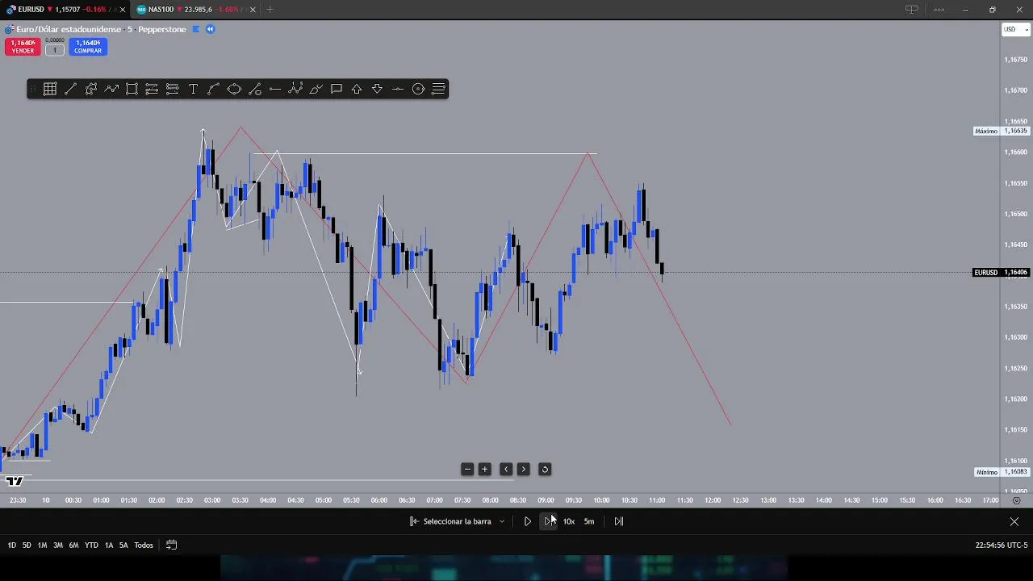Set date range to 1M
This screenshot has height=581, width=1033.
click(x=42, y=545)
